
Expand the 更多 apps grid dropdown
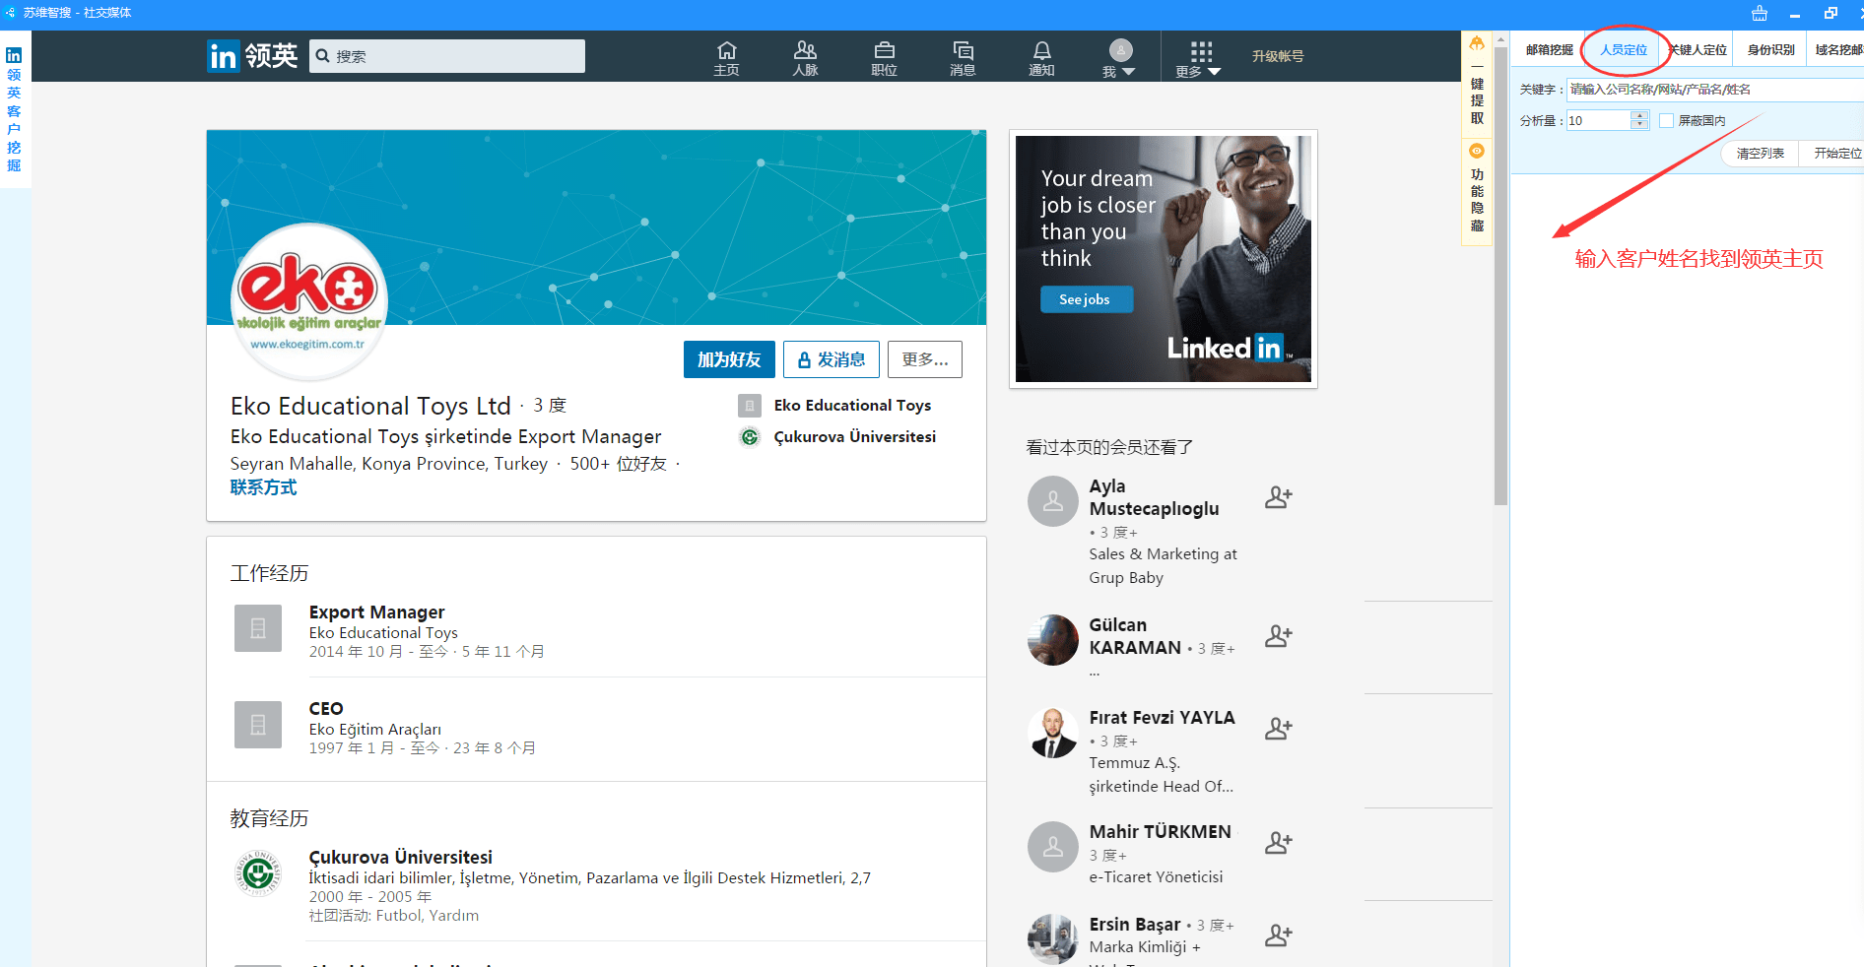1199,58
